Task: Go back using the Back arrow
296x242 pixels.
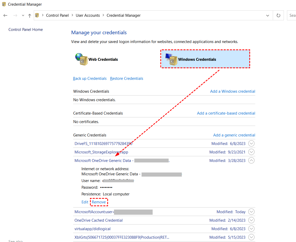Action: 5,15
